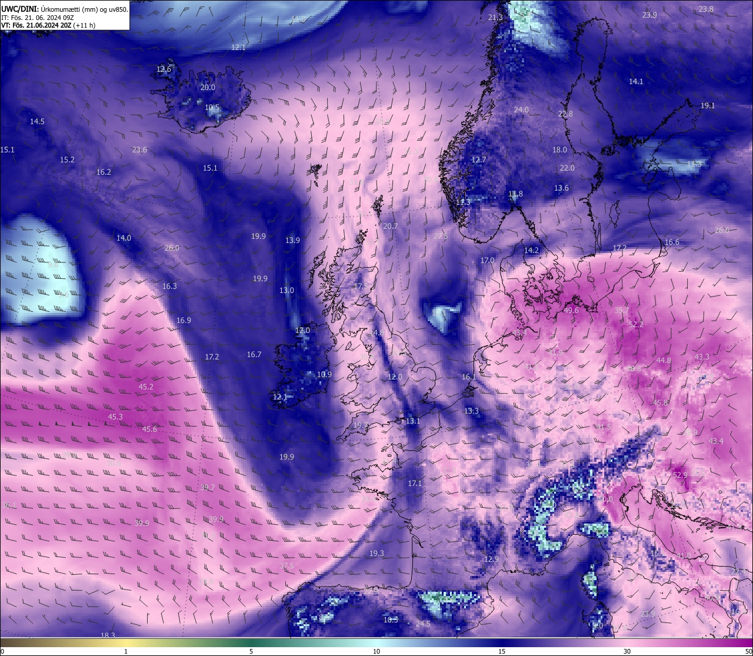Click the 43.3 value label
Image resolution: width=753 pixels, height=656 pixels.
(x=702, y=357)
